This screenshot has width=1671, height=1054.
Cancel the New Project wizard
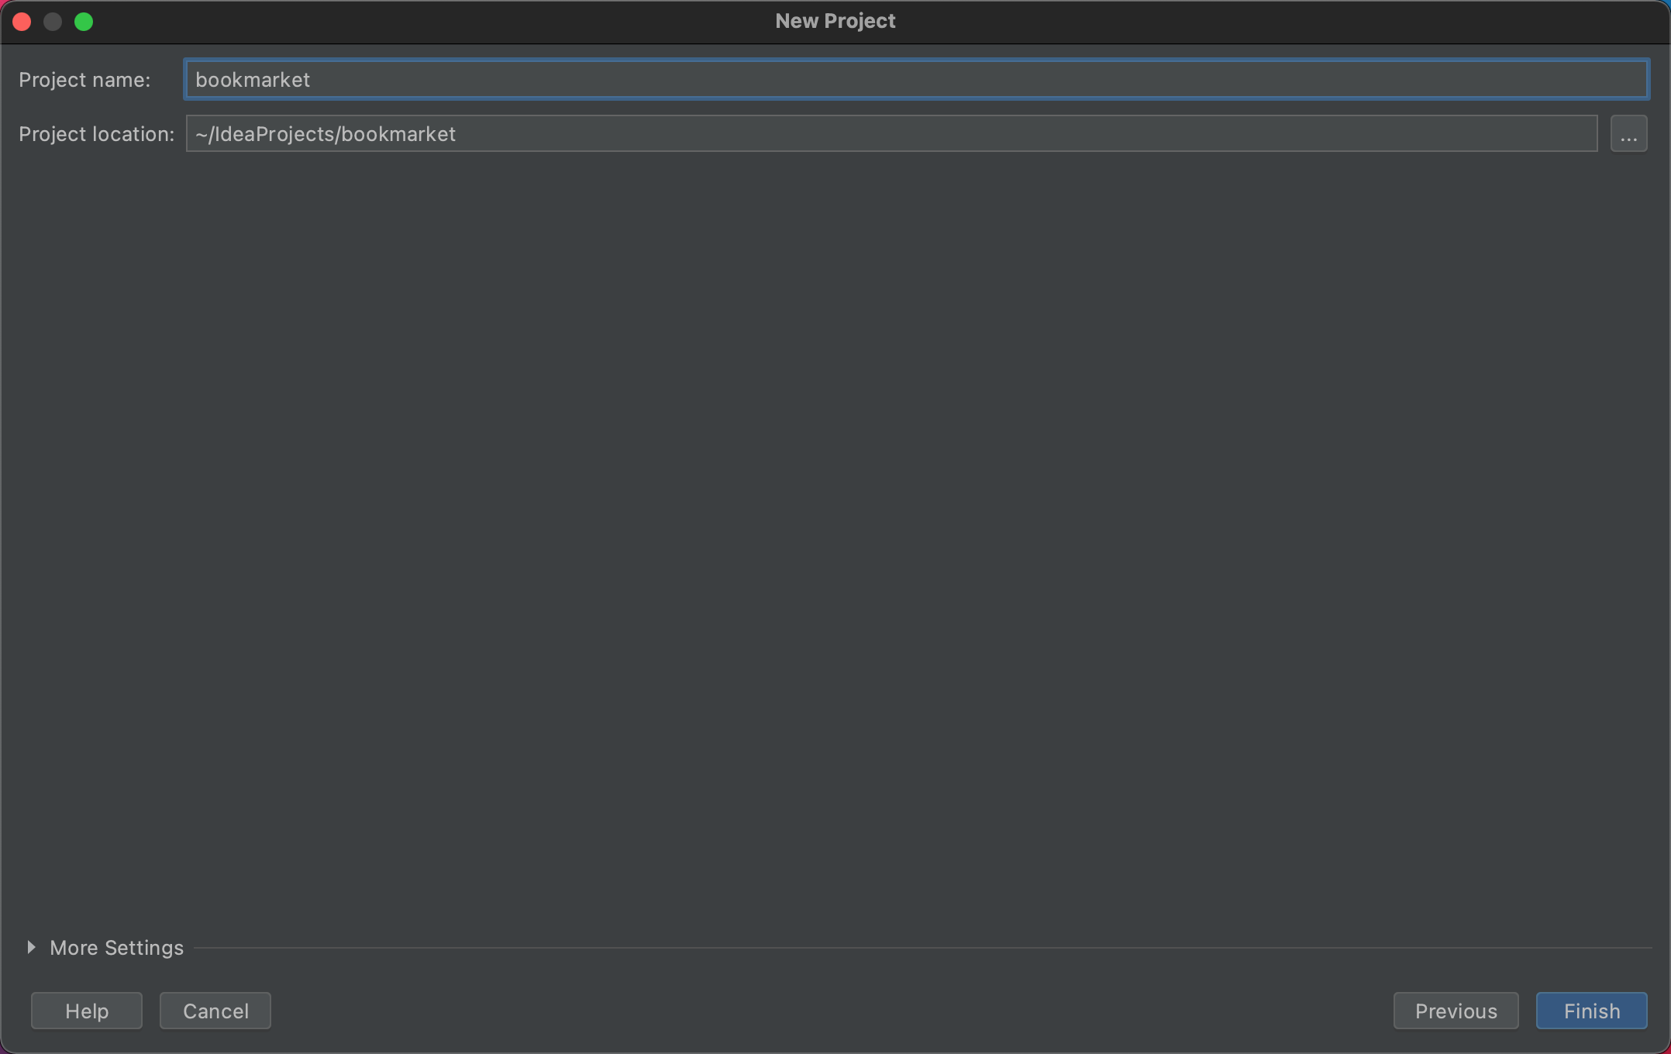pyautogui.click(x=215, y=1011)
